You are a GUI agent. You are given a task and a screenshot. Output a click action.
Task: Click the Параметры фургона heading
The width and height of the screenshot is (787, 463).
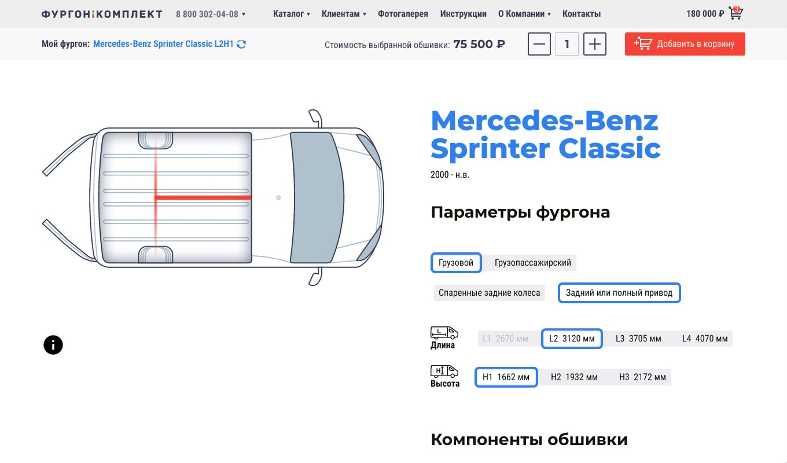(x=520, y=212)
